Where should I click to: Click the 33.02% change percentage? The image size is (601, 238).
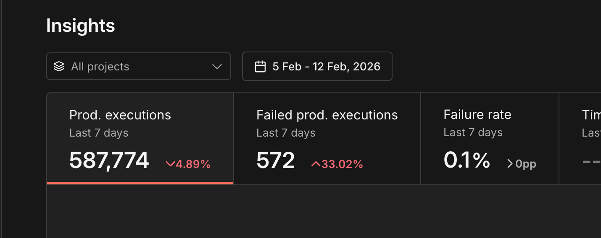coord(342,164)
